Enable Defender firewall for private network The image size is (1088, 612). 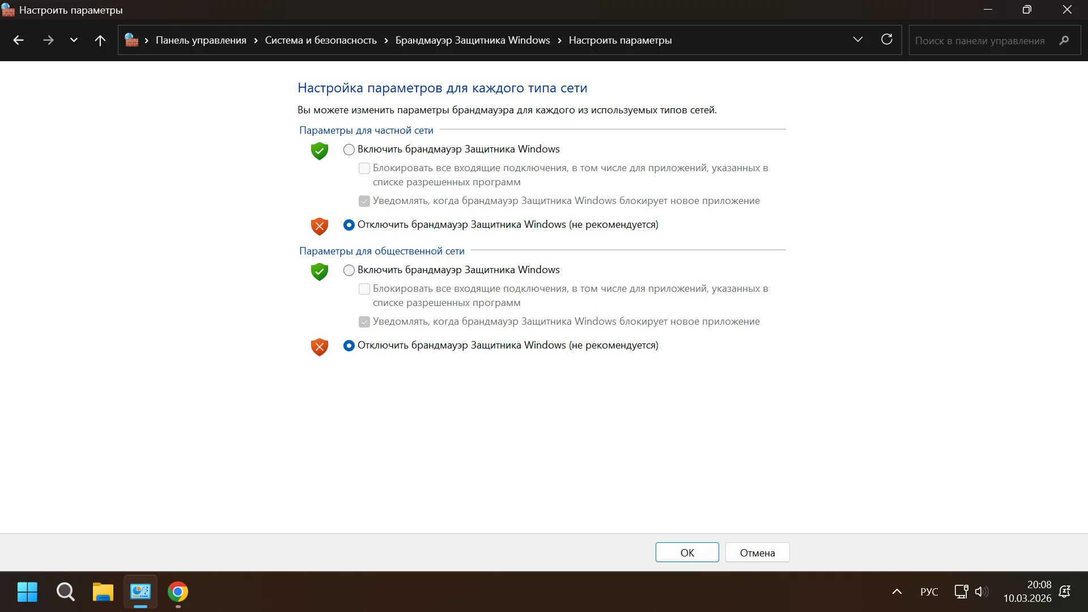pos(349,150)
